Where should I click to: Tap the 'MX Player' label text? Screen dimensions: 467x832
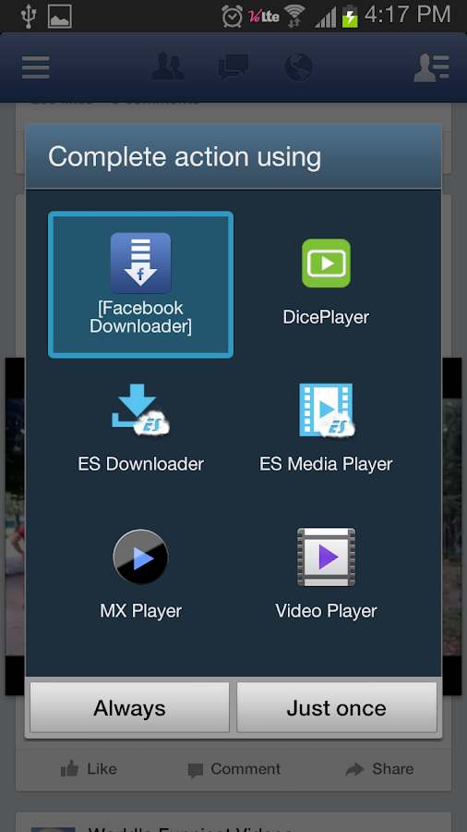pyautogui.click(x=141, y=611)
